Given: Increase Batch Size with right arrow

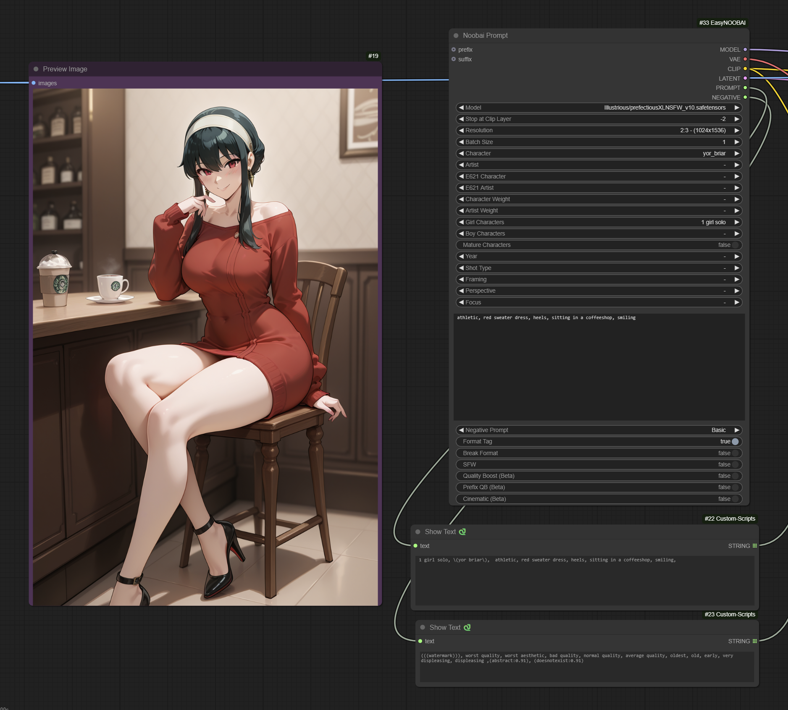Looking at the screenshot, I should click(737, 142).
